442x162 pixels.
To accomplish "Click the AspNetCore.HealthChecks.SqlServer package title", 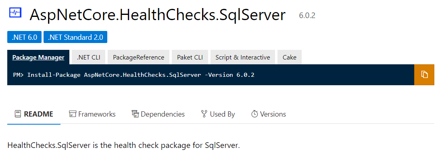I will pyautogui.click(x=158, y=15).
